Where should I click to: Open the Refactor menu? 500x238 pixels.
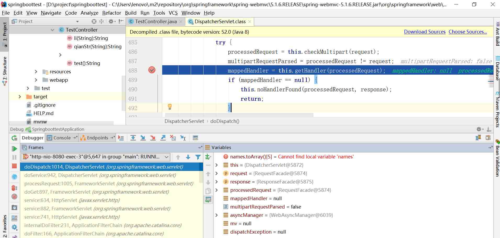[111, 13]
